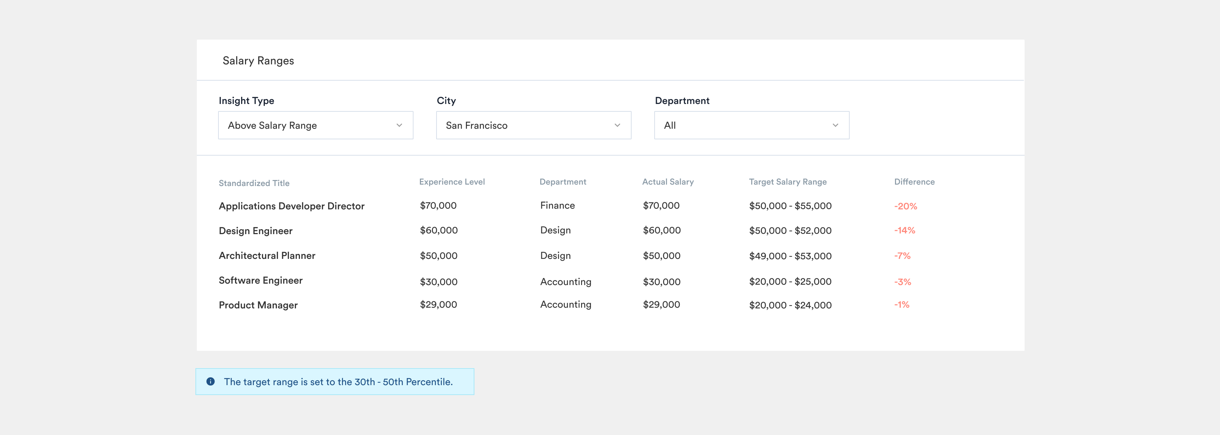Click the -20% difference value
Image resolution: width=1220 pixels, height=435 pixels.
pos(906,207)
